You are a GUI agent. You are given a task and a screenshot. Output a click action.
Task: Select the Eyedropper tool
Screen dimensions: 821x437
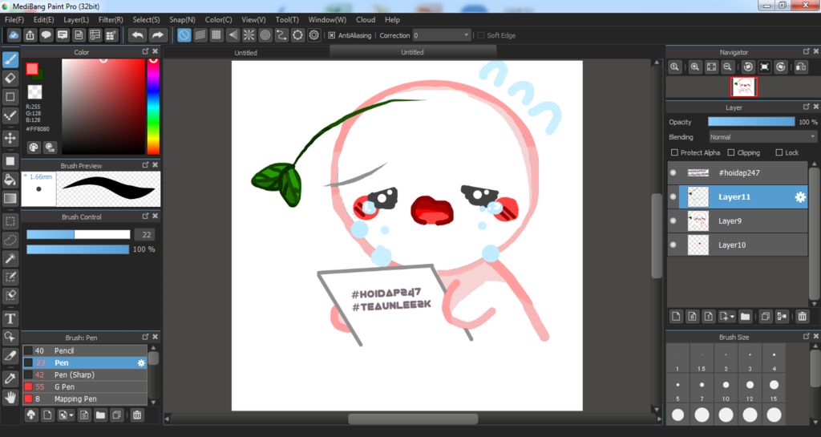(10, 378)
